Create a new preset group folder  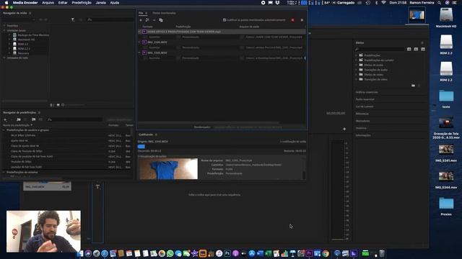[x=19, y=119]
